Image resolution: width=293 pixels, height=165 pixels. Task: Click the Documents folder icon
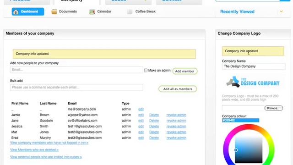coord(54,11)
